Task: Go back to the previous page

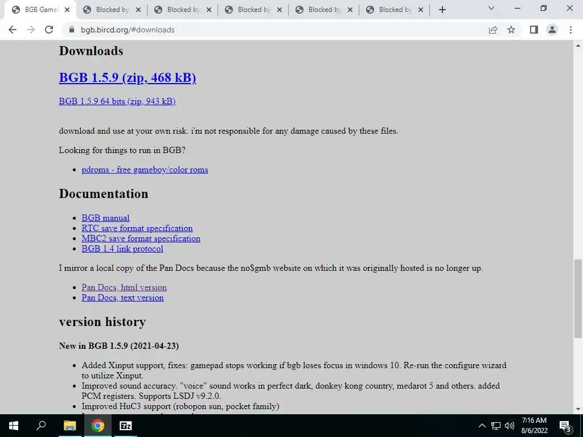Action: coord(13,30)
